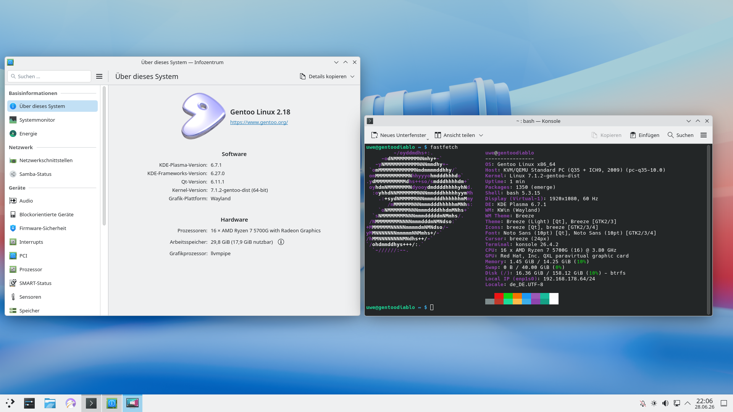The height and width of the screenshot is (412, 733).
Task: Click the Infozentrum sidebar scrollbar
Action: click(104, 156)
